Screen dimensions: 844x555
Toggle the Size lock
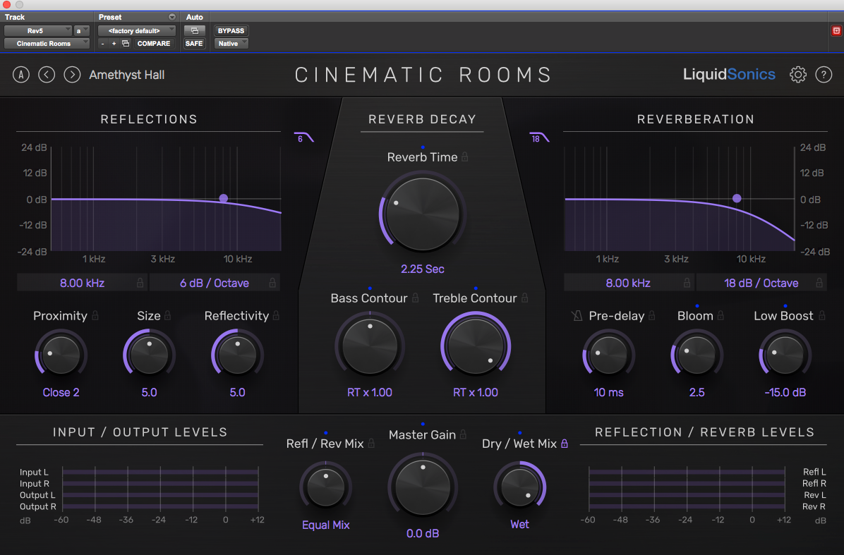point(167,316)
